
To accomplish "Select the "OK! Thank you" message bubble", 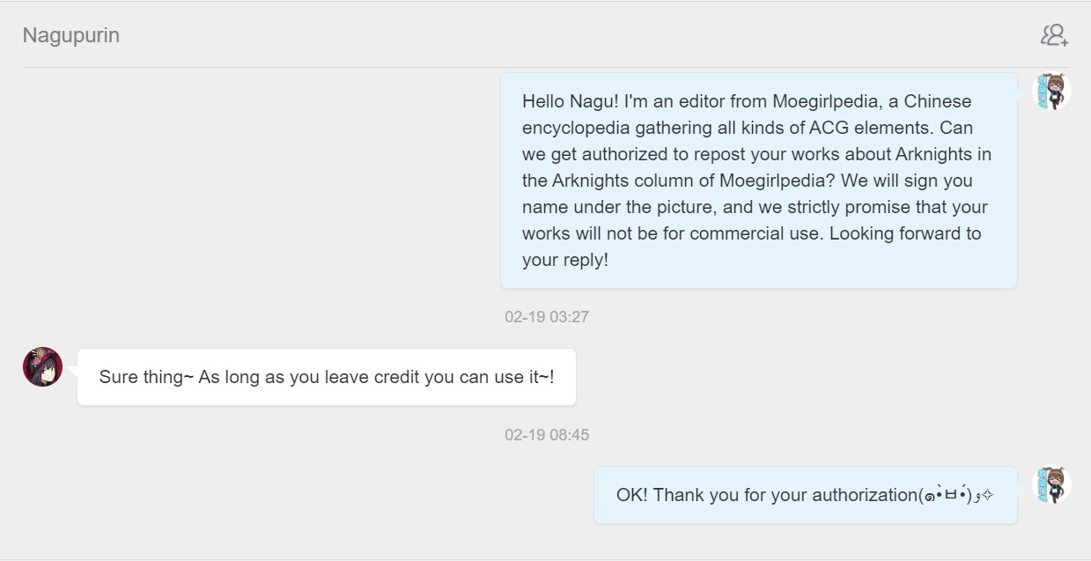I will (x=805, y=495).
